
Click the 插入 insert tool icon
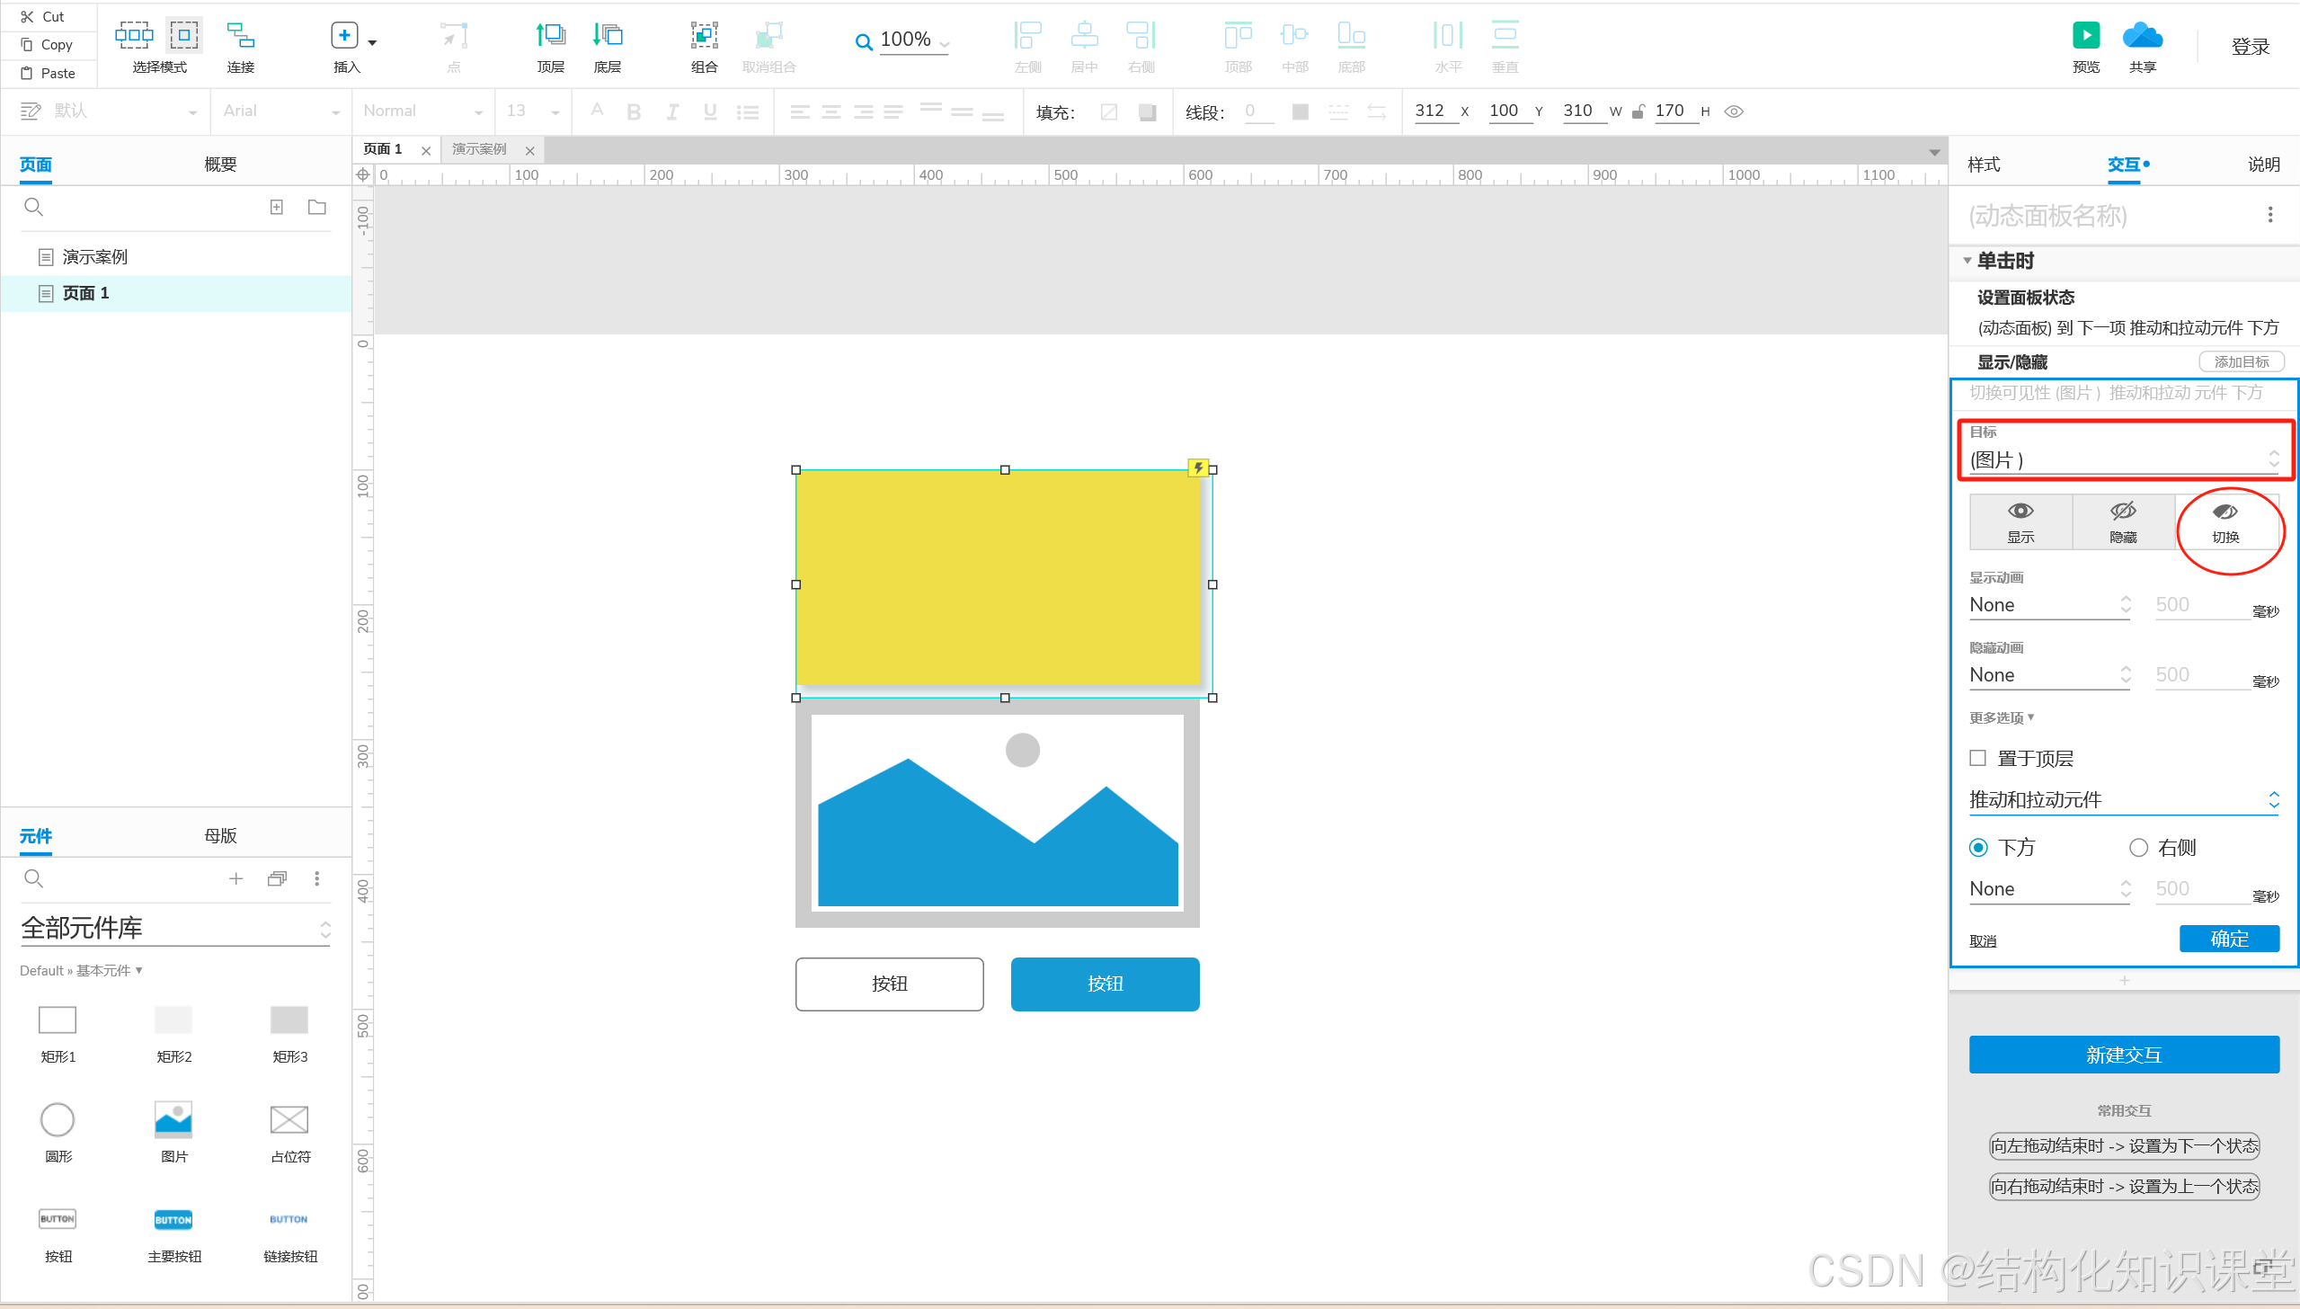pos(344,36)
